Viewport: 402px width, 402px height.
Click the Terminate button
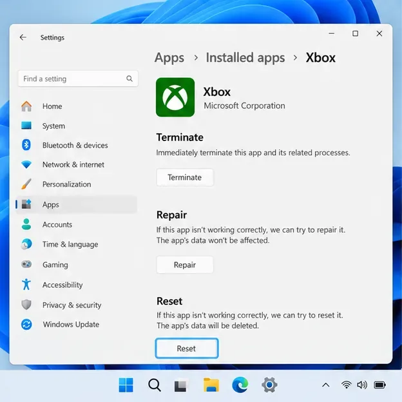tap(185, 177)
